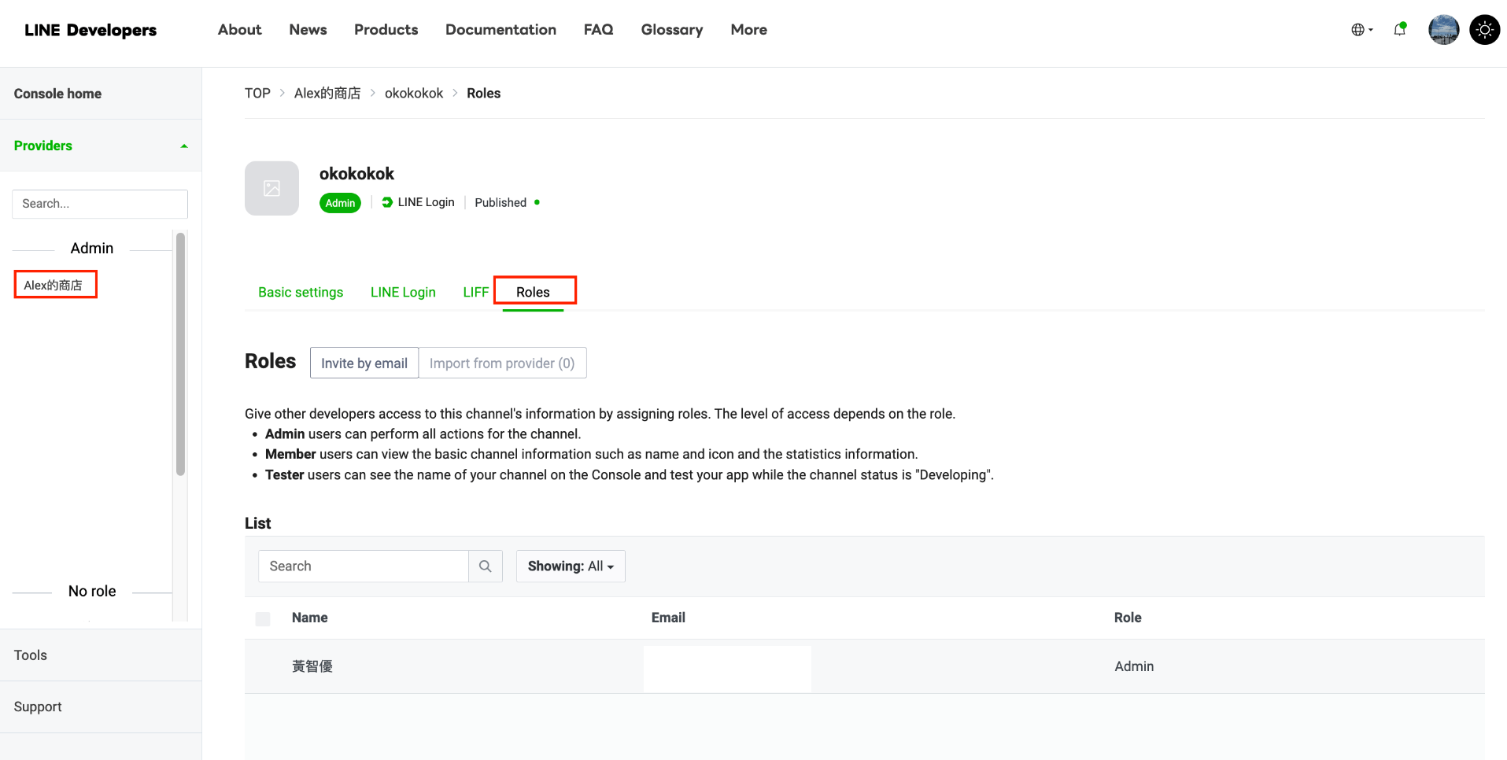The height and width of the screenshot is (760, 1507).
Task: Click the okokokok channel title
Action: point(356,174)
